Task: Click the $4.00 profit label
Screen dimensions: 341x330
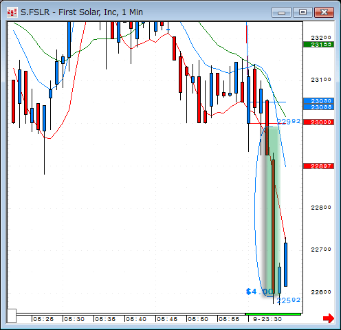Action: point(259,291)
